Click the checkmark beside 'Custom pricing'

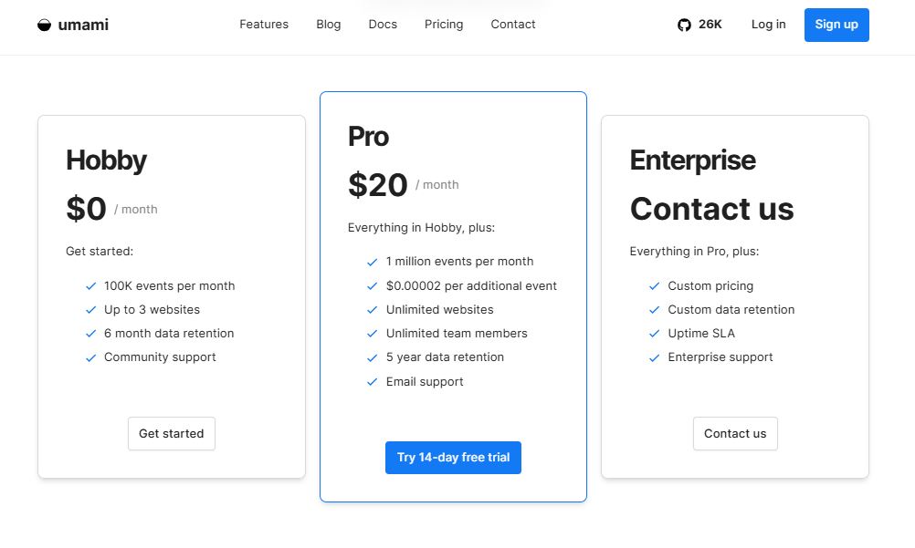[x=655, y=285]
